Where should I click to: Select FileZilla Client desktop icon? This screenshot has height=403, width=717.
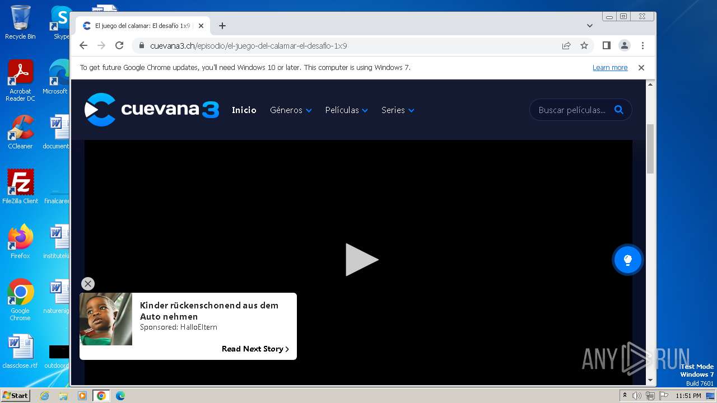(20, 187)
